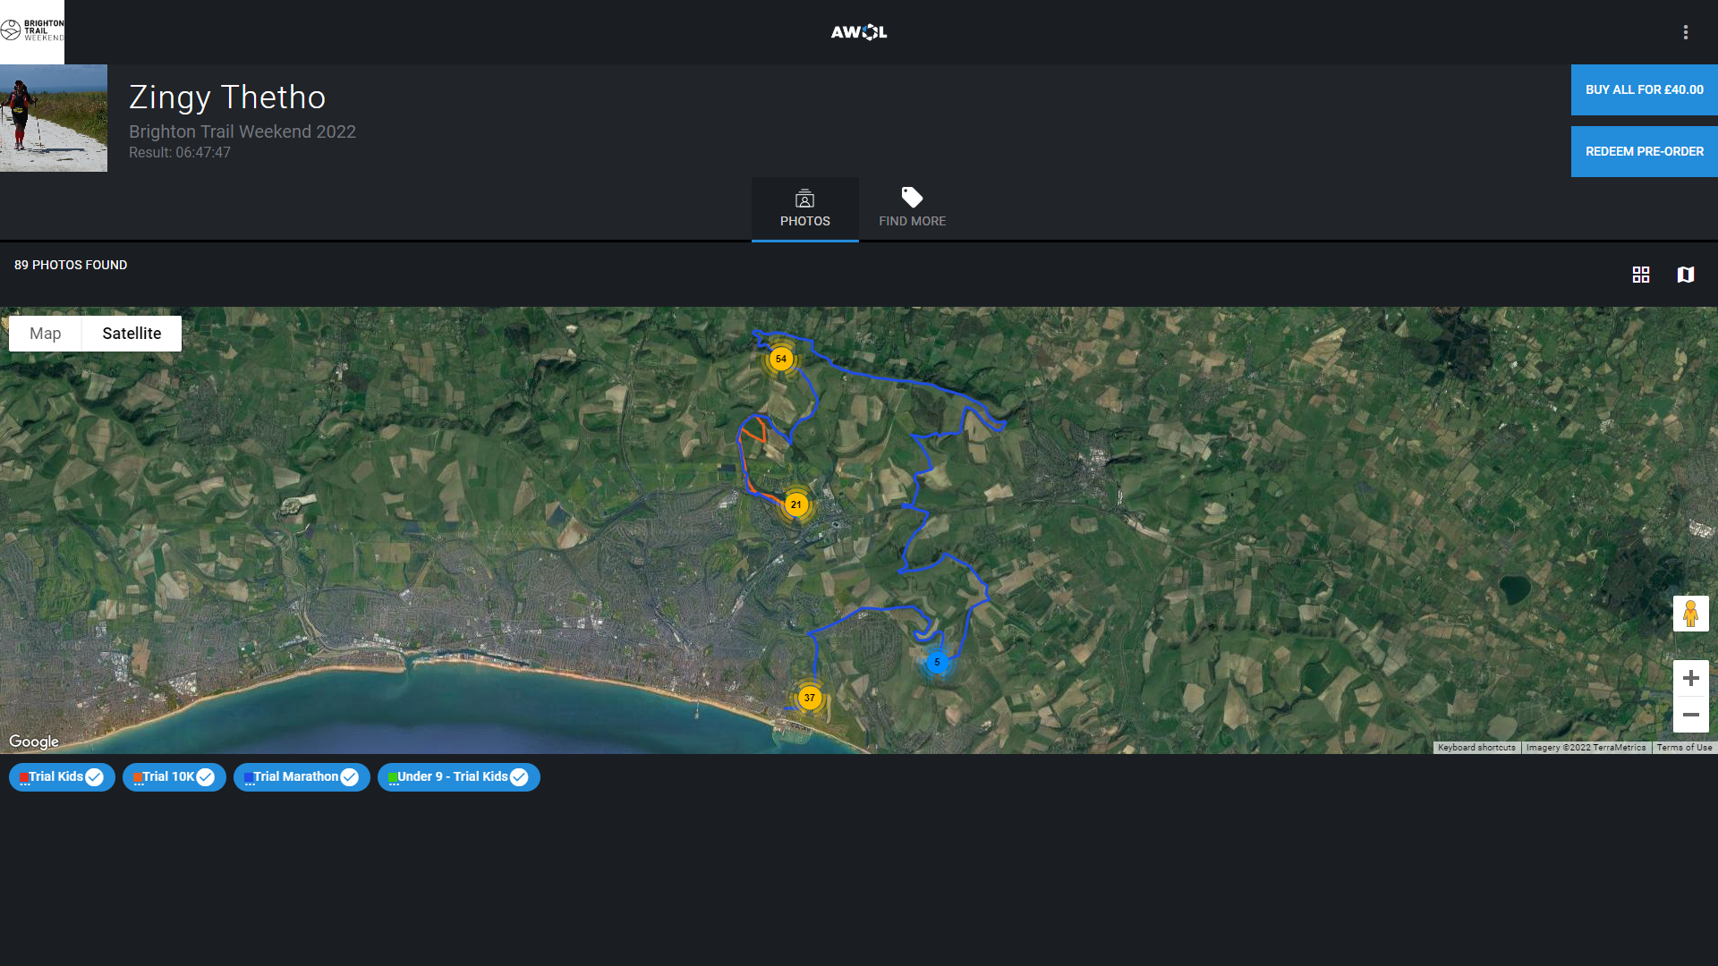Open the 37 photos cluster marker
The image size is (1718, 966).
pyautogui.click(x=810, y=698)
